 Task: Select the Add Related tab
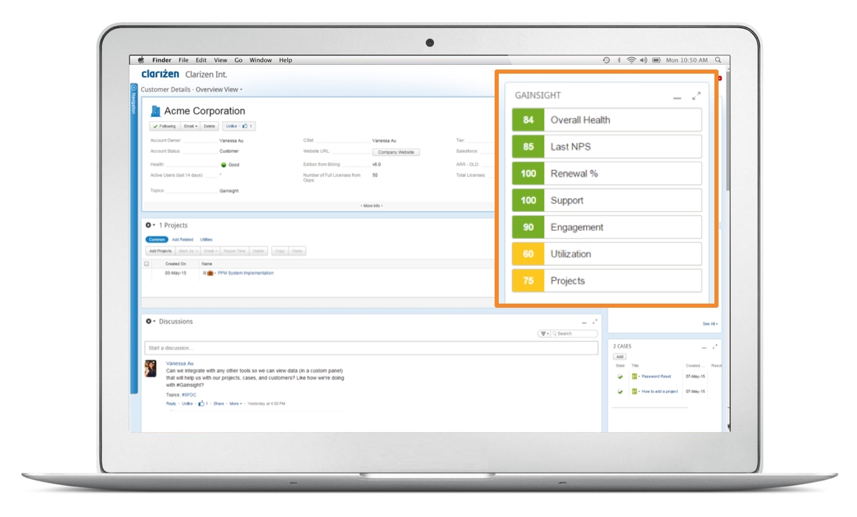[x=183, y=240]
